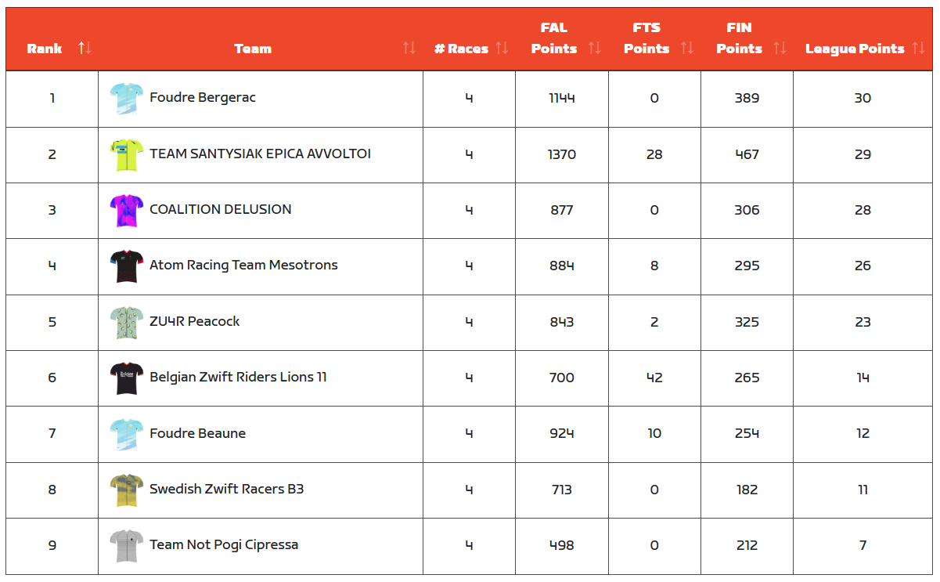Click the Foudre Bergerac jersey icon
The image size is (940, 582).
tap(126, 99)
